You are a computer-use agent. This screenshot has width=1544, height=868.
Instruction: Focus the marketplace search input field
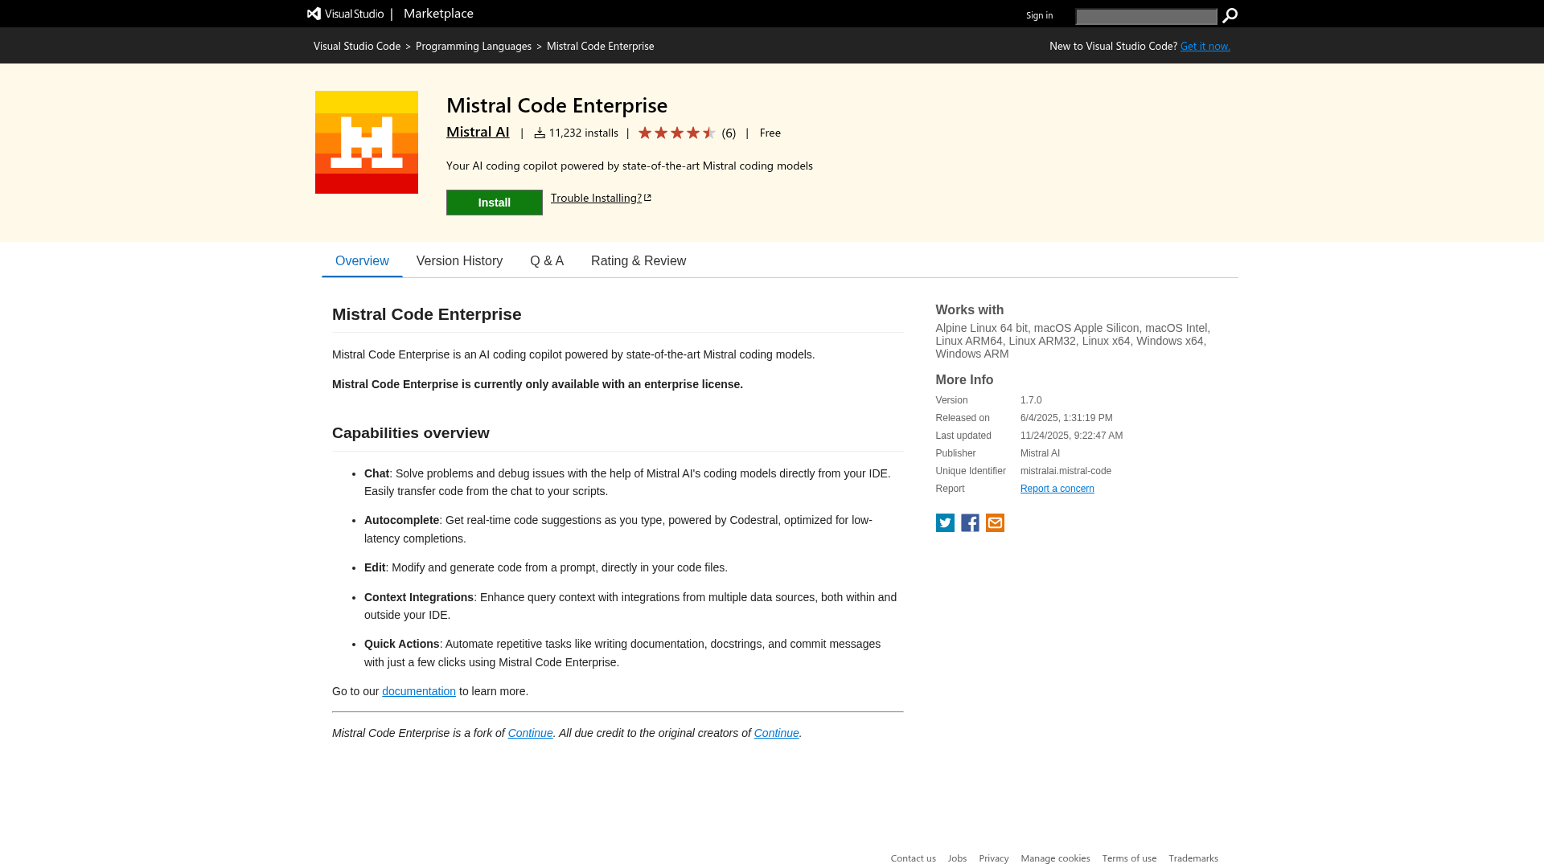[x=1146, y=17]
